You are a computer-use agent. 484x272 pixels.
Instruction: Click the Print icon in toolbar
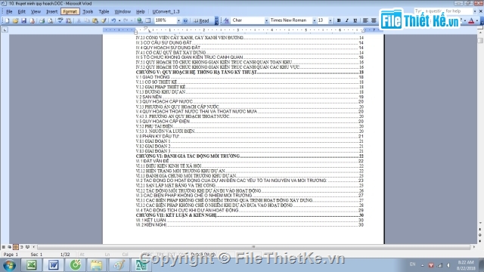[x=42, y=20]
